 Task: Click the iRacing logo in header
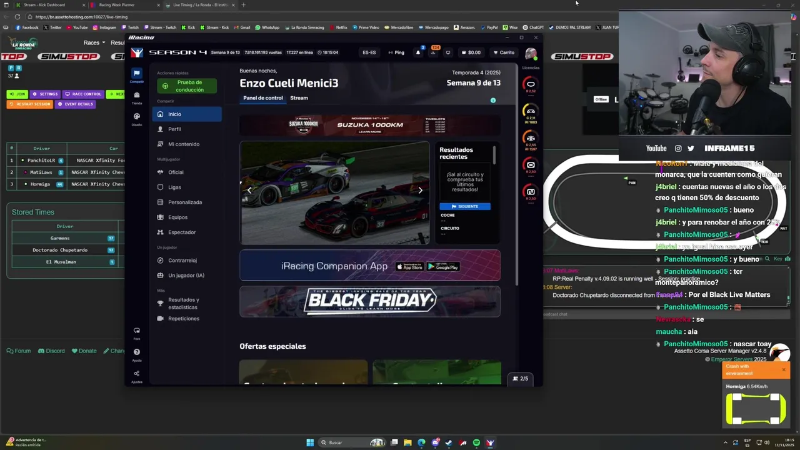tap(136, 52)
